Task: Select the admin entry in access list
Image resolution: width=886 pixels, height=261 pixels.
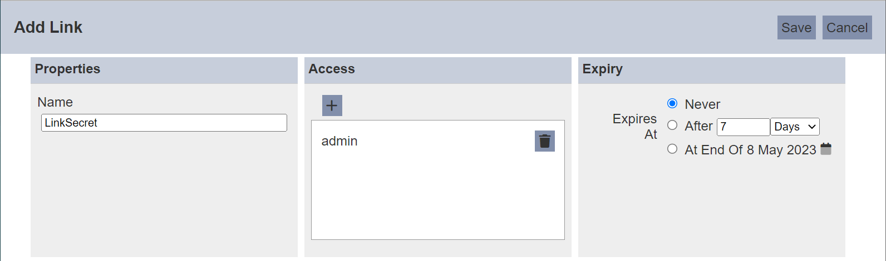Action: point(339,141)
